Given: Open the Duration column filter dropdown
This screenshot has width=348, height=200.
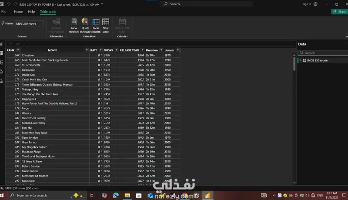Looking at the screenshot, I should tap(161, 50).
